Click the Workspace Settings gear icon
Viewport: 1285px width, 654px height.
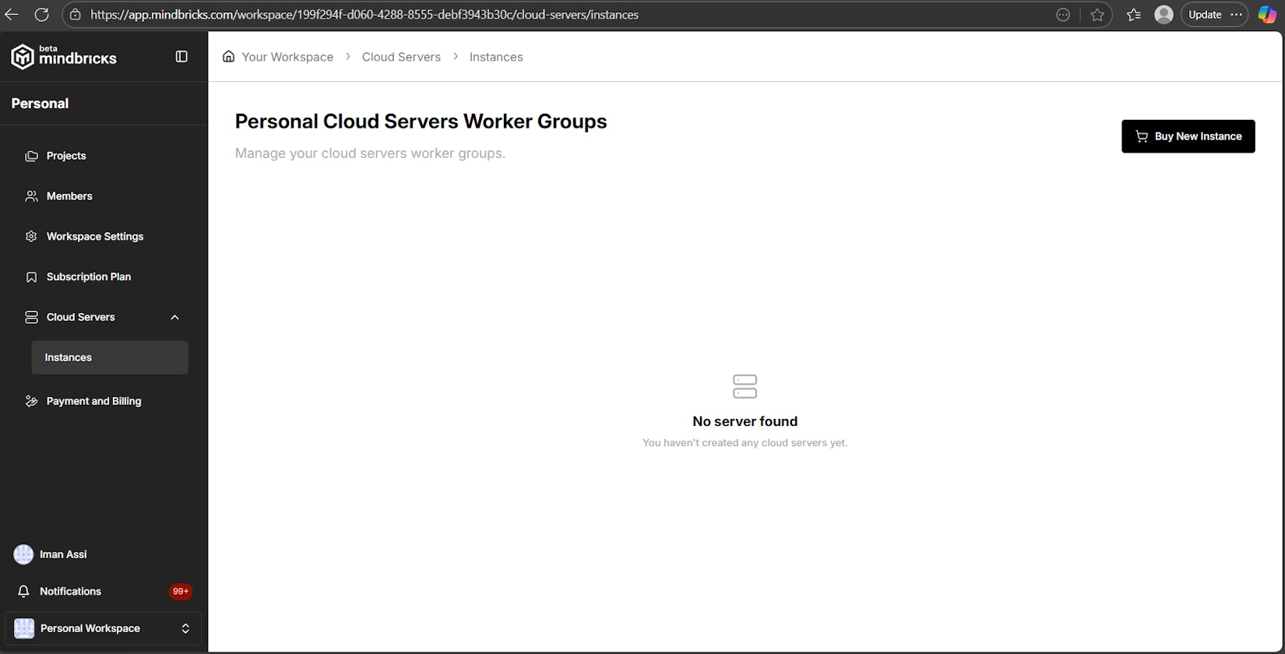coord(31,237)
